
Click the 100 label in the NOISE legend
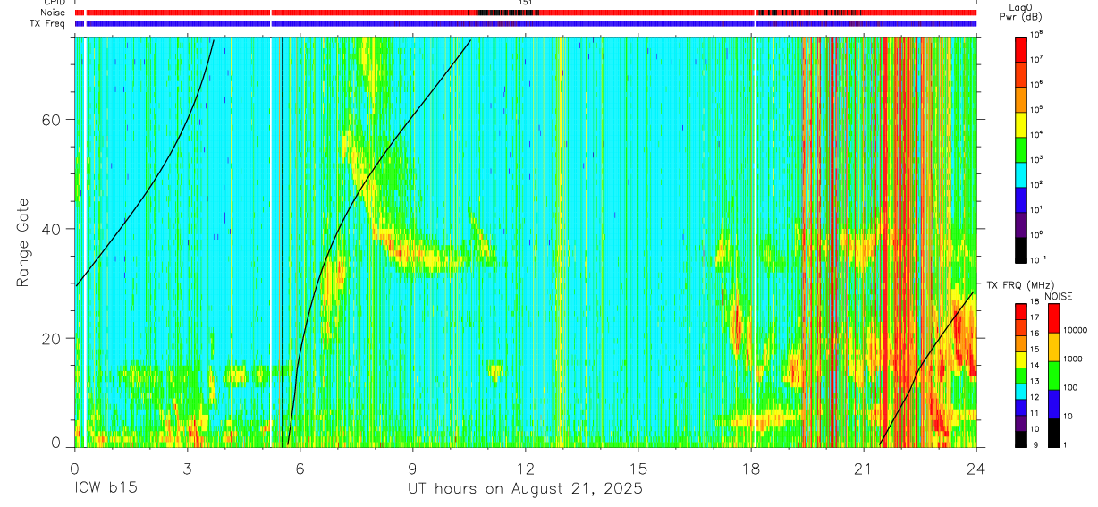click(x=1070, y=387)
